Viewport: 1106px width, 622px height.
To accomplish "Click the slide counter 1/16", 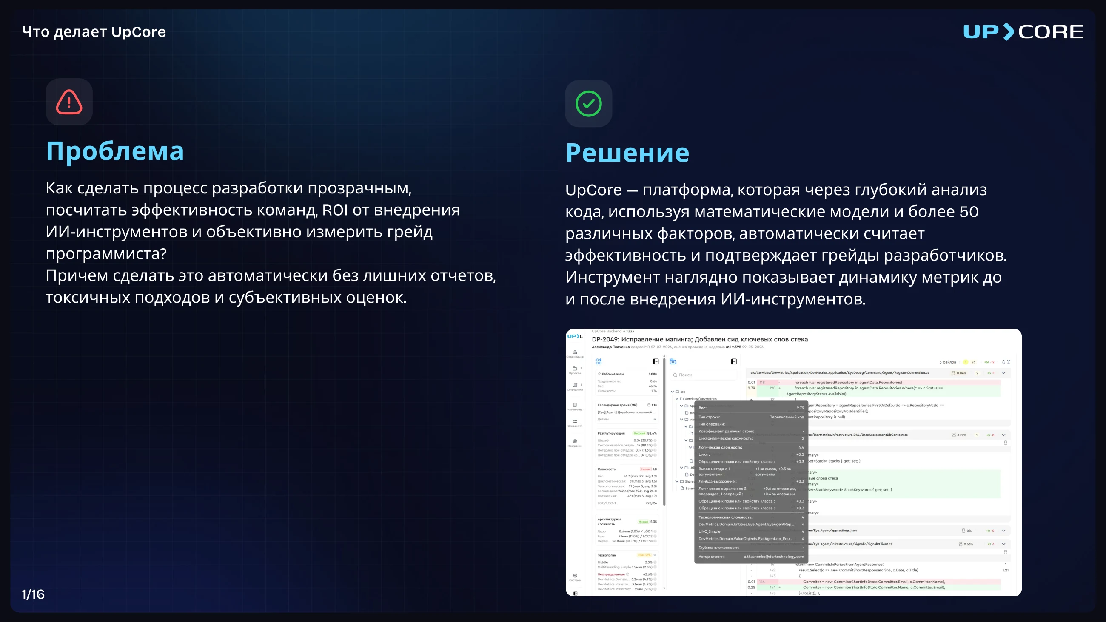I will point(33,594).
